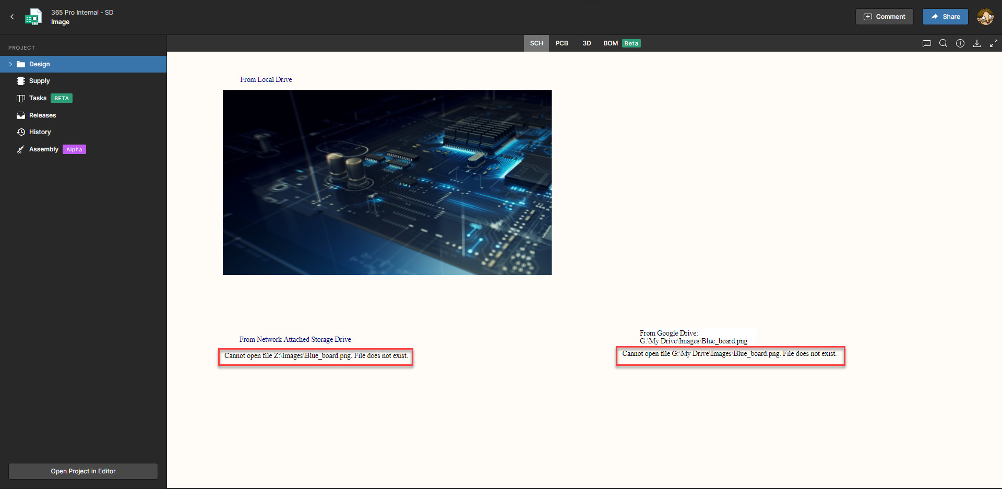The height and width of the screenshot is (489, 1002).
Task: Click the project file logo icon
Action: click(34, 17)
